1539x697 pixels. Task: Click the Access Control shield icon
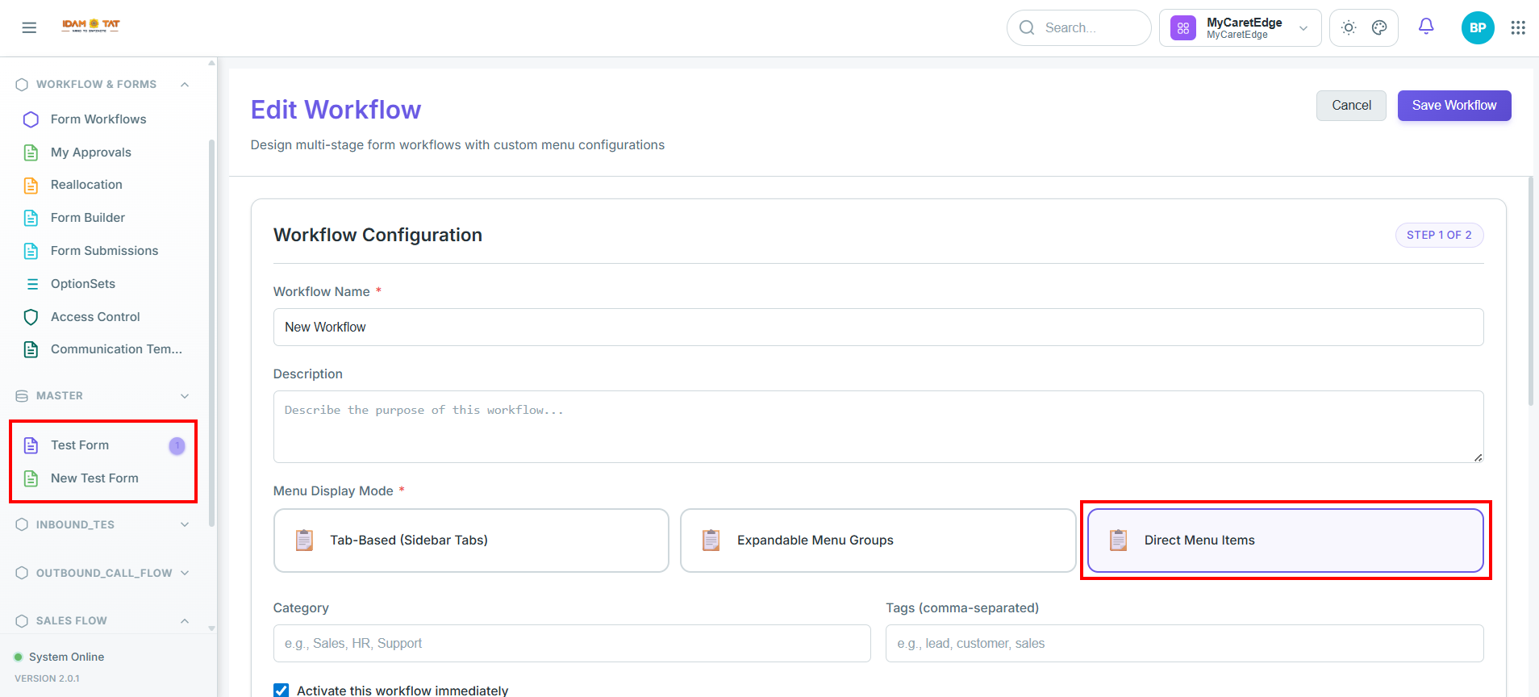[31, 317]
